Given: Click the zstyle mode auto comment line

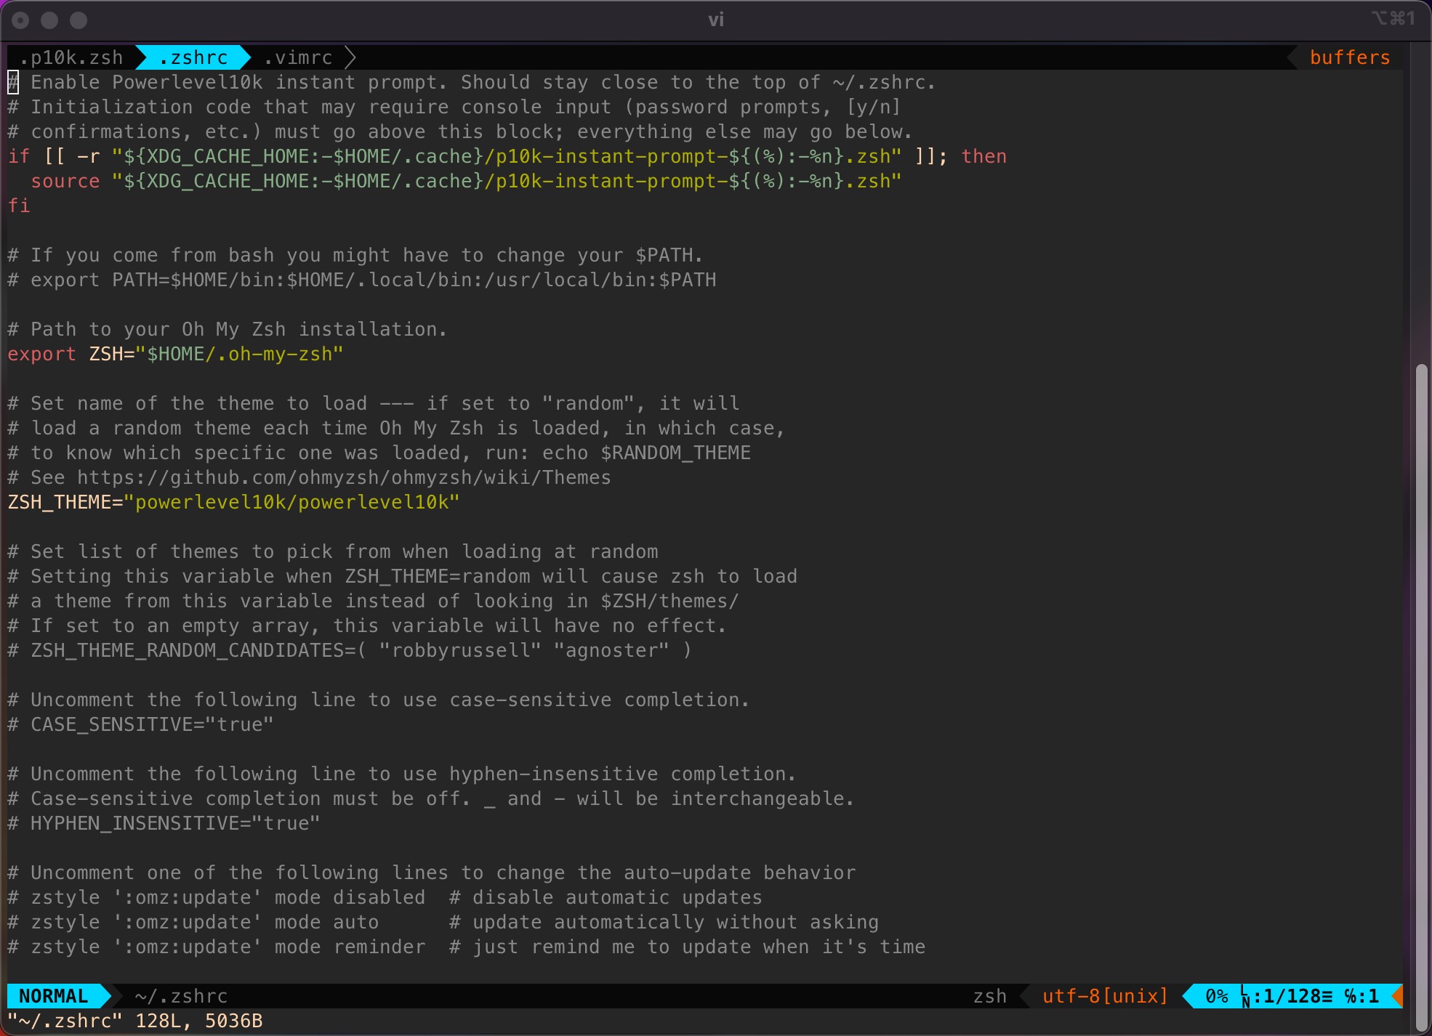Looking at the screenshot, I should click(x=443, y=922).
